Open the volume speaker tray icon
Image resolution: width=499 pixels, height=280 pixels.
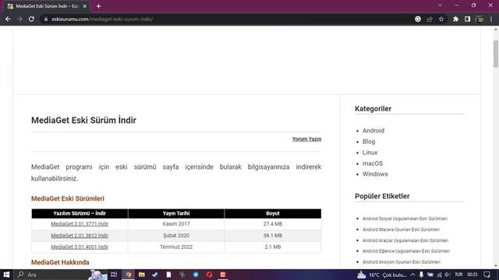(447, 275)
